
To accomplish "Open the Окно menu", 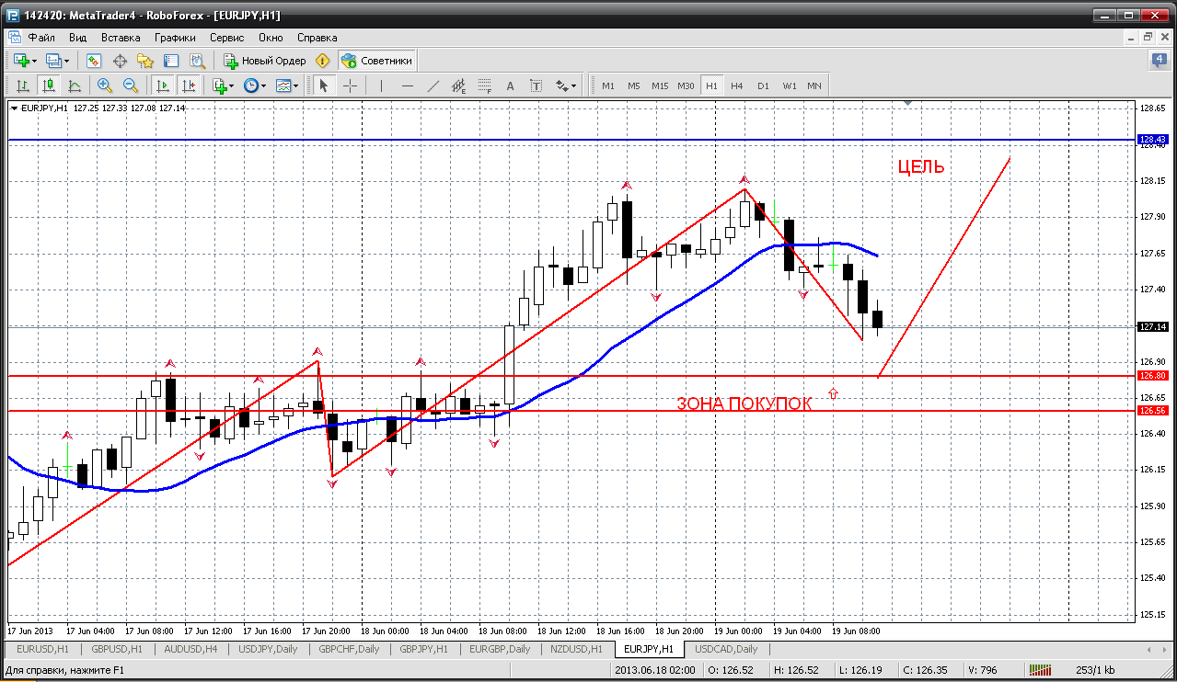I will pyautogui.click(x=271, y=38).
